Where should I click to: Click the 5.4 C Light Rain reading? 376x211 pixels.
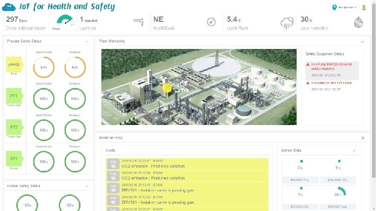[x=238, y=23]
